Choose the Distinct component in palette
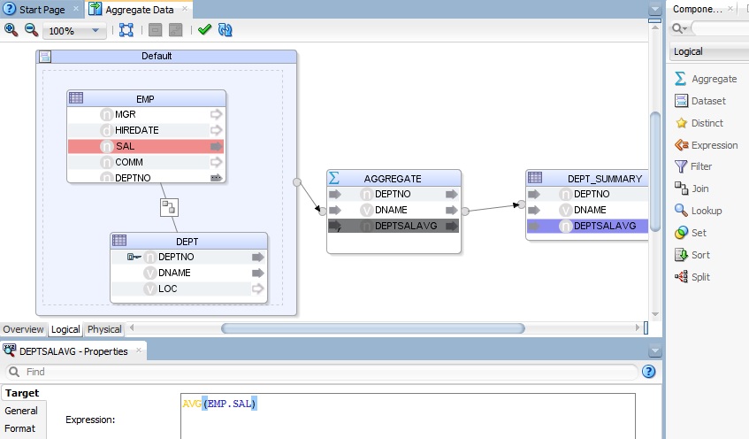The width and height of the screenshot is (749, 439). pos(699,123)
